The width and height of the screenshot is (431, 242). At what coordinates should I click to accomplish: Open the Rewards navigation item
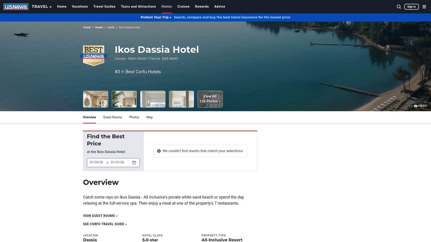click(202, 6)
